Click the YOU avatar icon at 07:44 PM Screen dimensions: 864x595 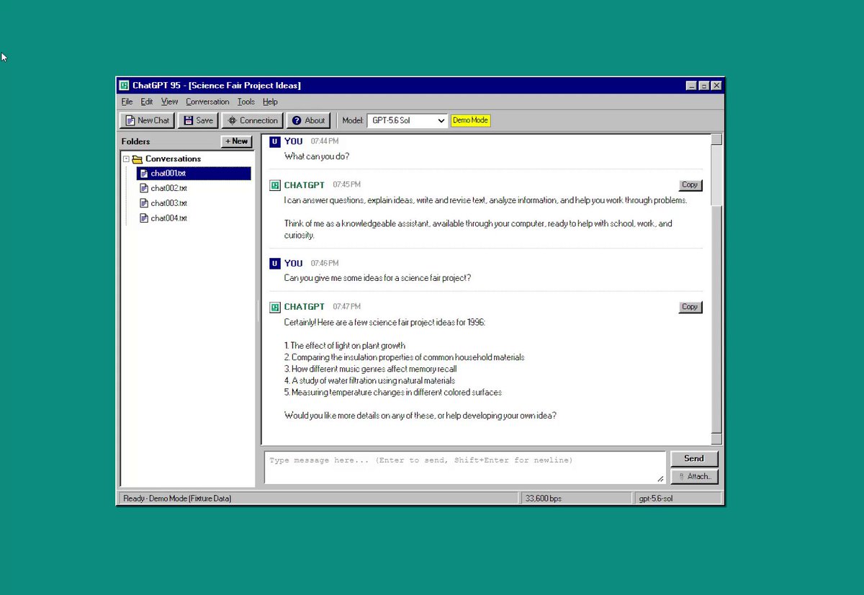tap(274, 142)
